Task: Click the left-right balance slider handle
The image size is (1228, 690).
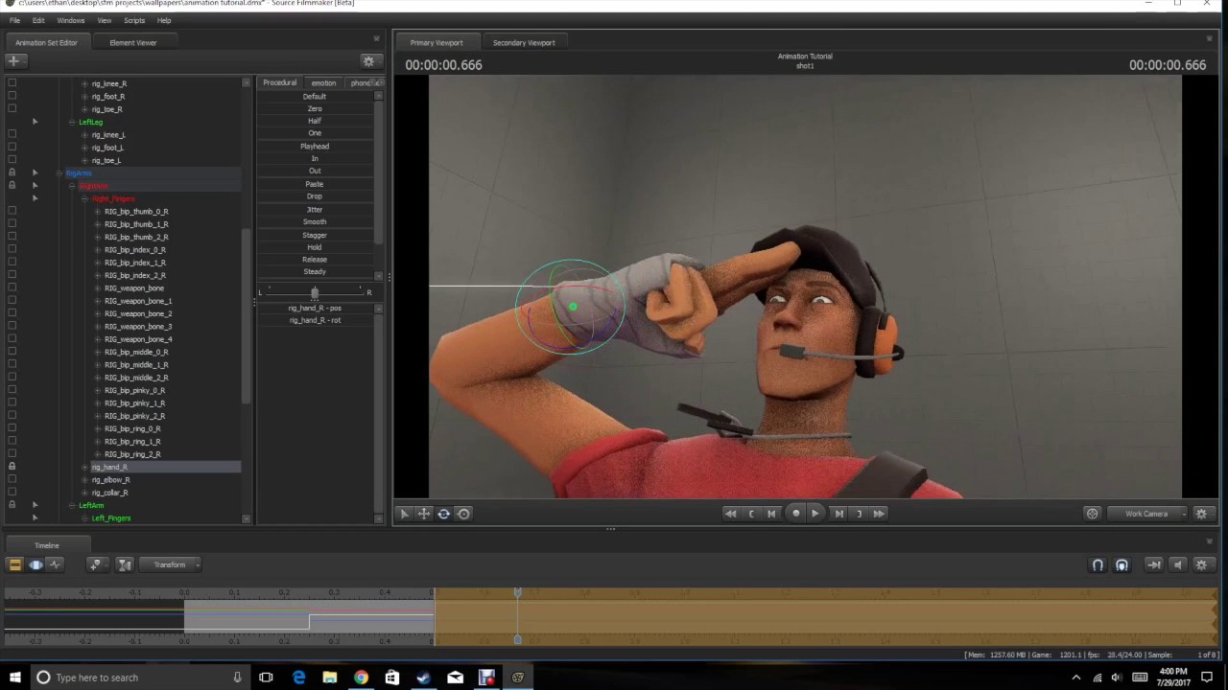Action: coord(314,292)
